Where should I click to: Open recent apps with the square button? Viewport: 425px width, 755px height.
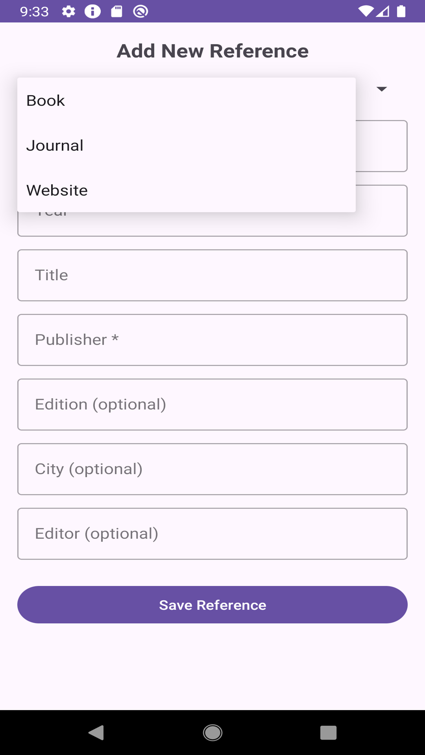coord(328,733)
